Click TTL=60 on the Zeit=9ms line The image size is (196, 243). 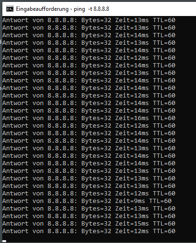pos(160,201)
